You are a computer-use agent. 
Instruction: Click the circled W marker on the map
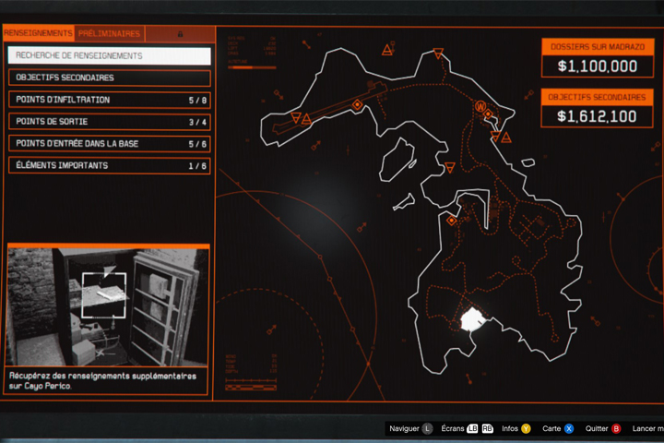480,106
